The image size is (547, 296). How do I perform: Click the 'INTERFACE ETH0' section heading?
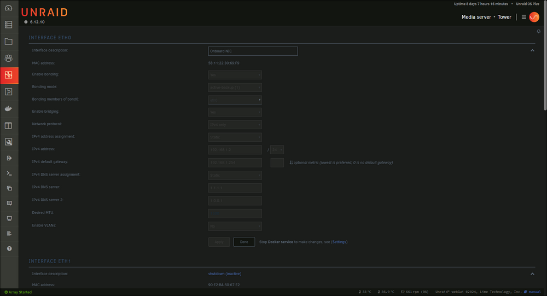pyautogui.click(x=50, y=38)
